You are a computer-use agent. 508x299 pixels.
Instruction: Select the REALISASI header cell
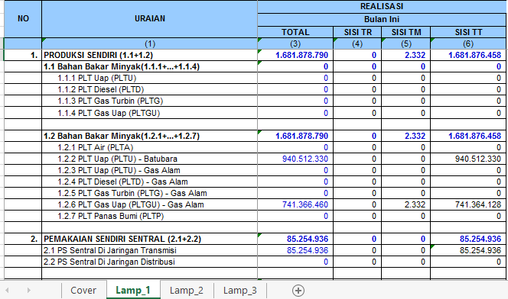(x=382, y=6)
